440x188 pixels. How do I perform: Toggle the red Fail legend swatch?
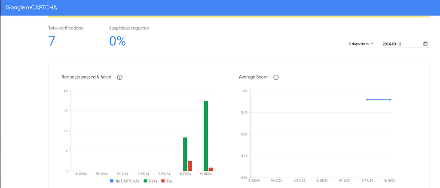(163, 181)
